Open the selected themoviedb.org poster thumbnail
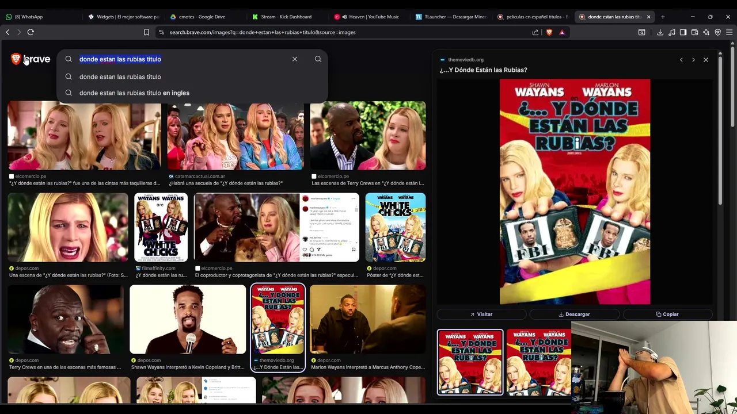Viewport: 737px width, 414px height. coord(278,319)
